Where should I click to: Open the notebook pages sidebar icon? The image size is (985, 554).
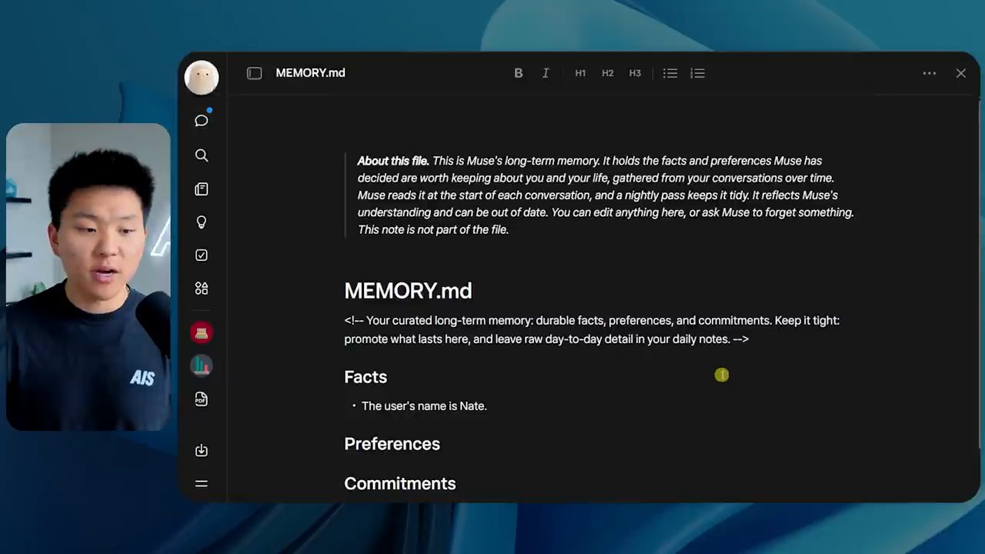pyautogui.click(x=202, y=189)
